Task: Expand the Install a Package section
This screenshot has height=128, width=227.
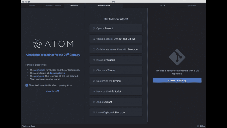Action: click(x=116, y=60)
